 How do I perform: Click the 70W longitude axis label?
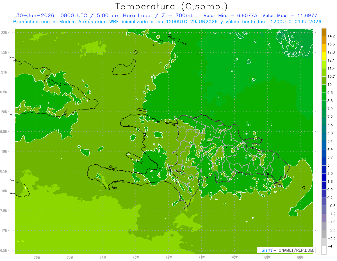coord(234,257)
